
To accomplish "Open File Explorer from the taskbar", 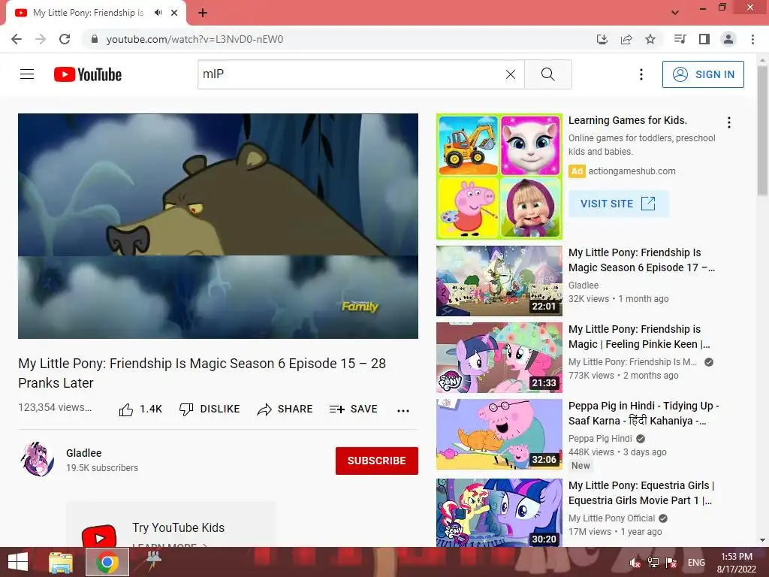I will tap(60, 562).
